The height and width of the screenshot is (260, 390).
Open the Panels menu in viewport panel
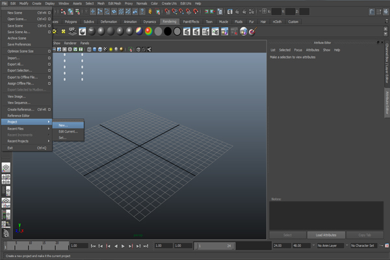pos(84,43)
